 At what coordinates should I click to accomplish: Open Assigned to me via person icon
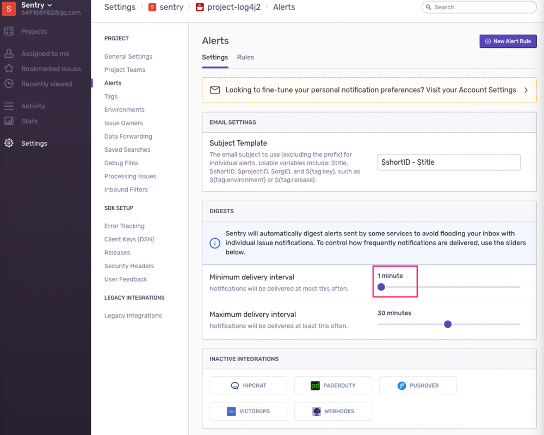coord(9,54)
